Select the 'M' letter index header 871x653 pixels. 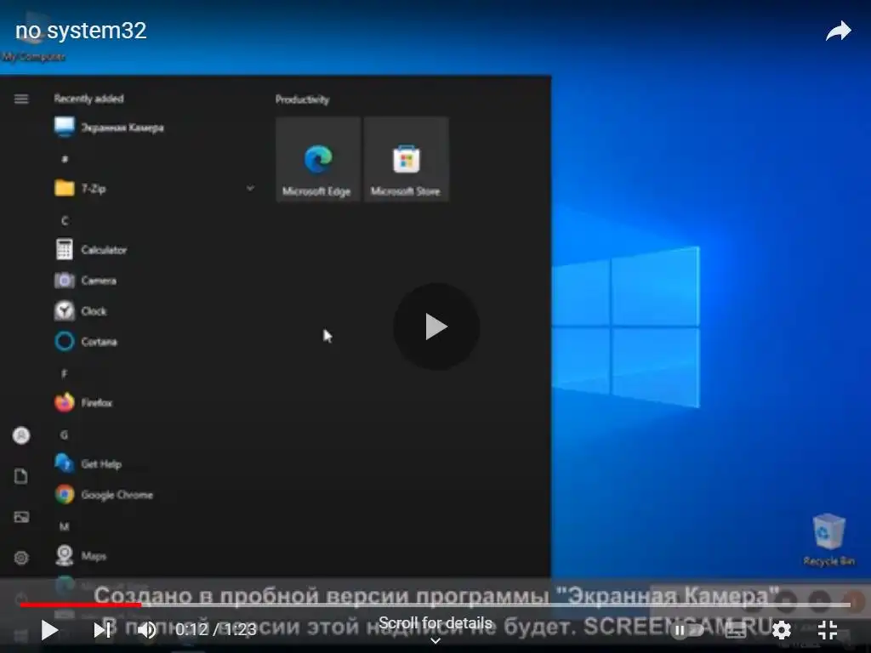coord(65,525)
